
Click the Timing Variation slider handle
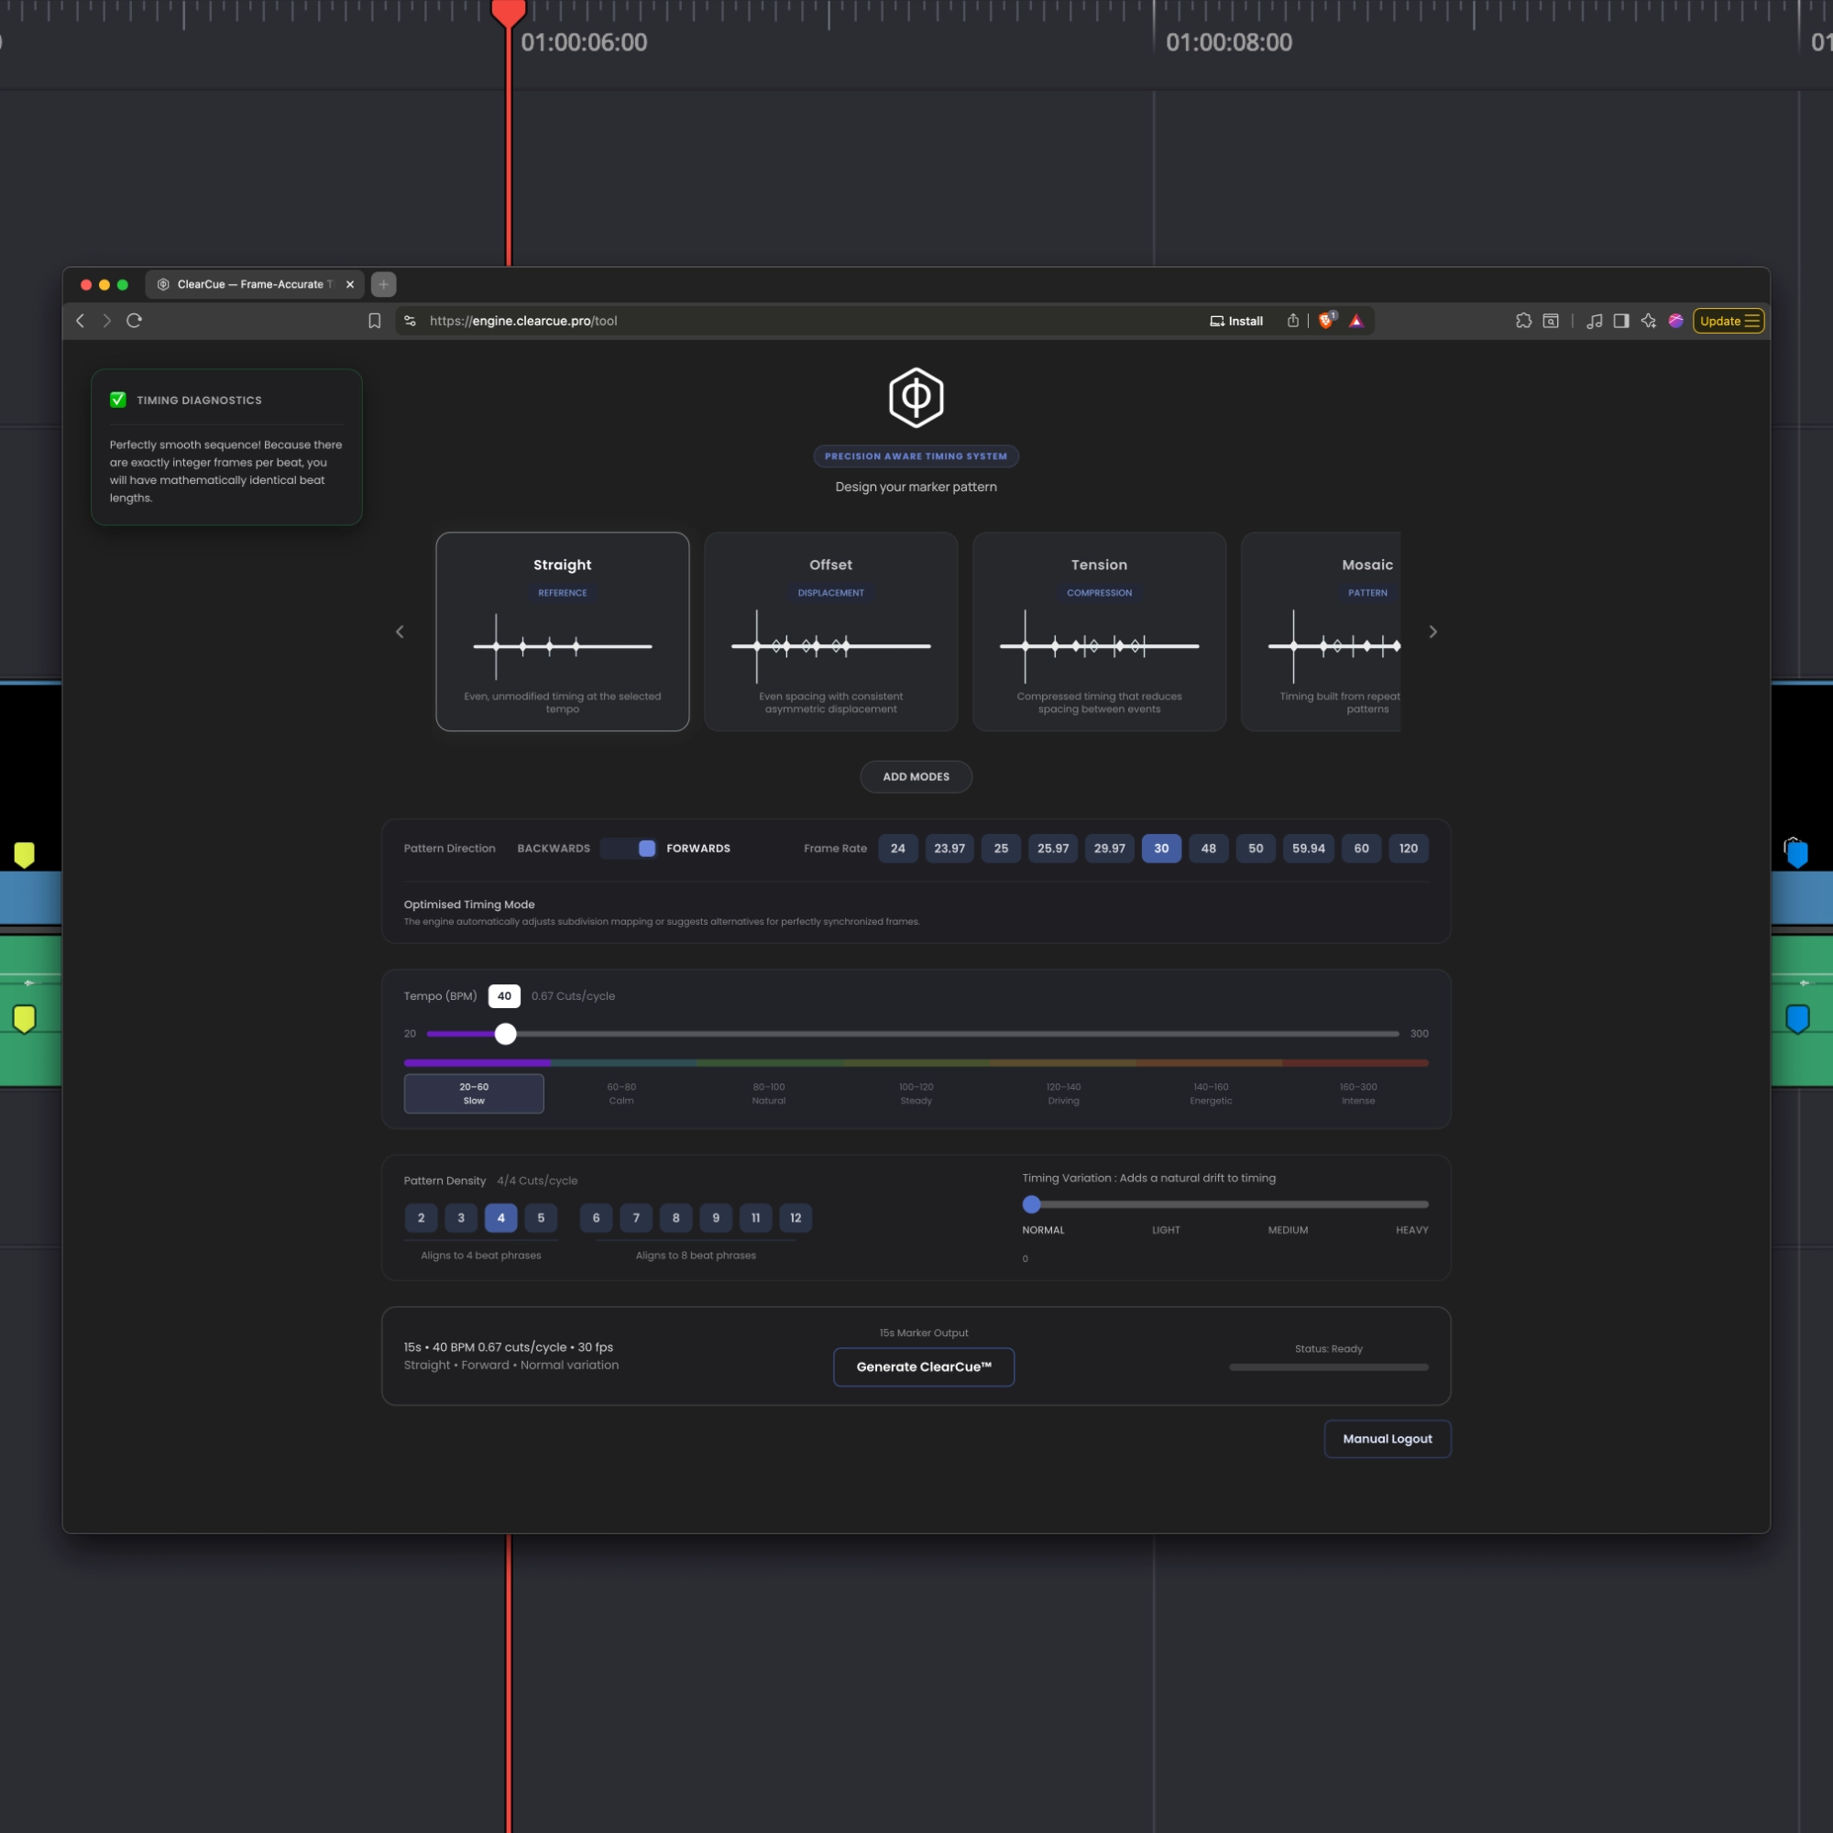1031,1204
